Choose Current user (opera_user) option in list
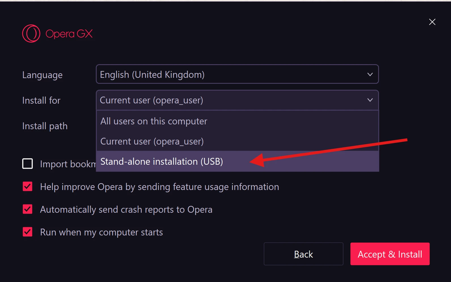 pyautogui.click(x=237, y=141)
